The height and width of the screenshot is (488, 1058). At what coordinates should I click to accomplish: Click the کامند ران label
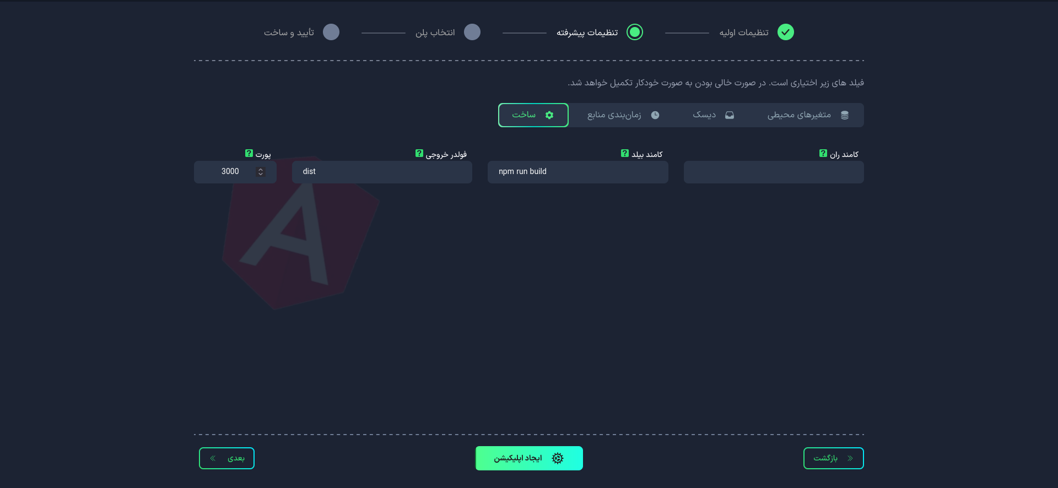[x=844, y=154]
